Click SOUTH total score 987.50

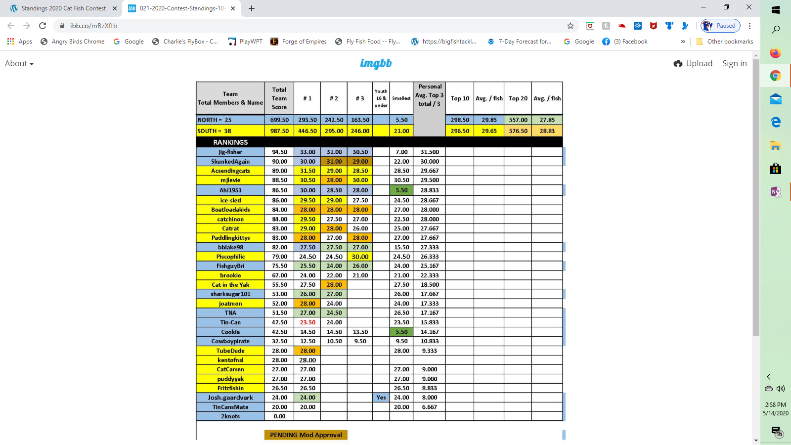point(279,131)
